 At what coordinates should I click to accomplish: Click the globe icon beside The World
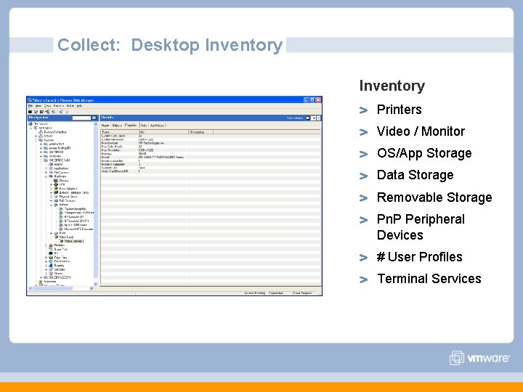(x=31, y=123)
